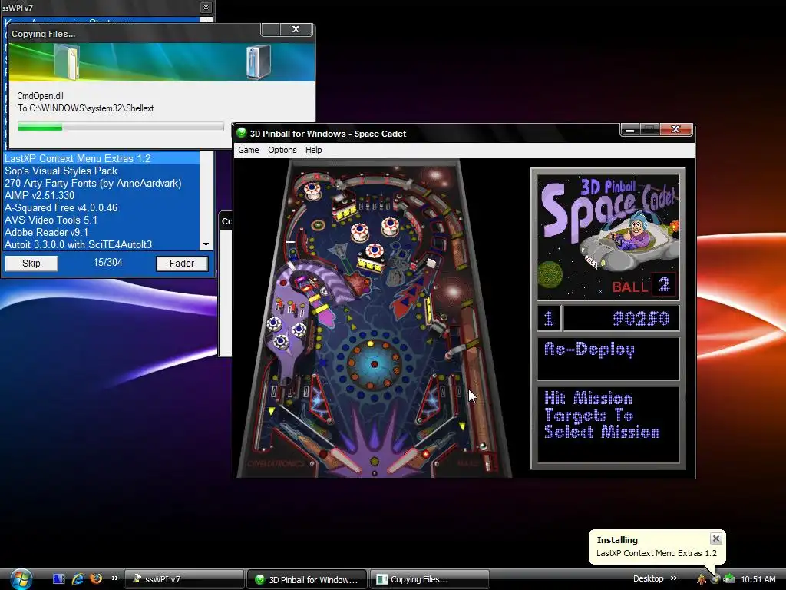
Task: Click the red rocket ship ramp
Action: 411,296
